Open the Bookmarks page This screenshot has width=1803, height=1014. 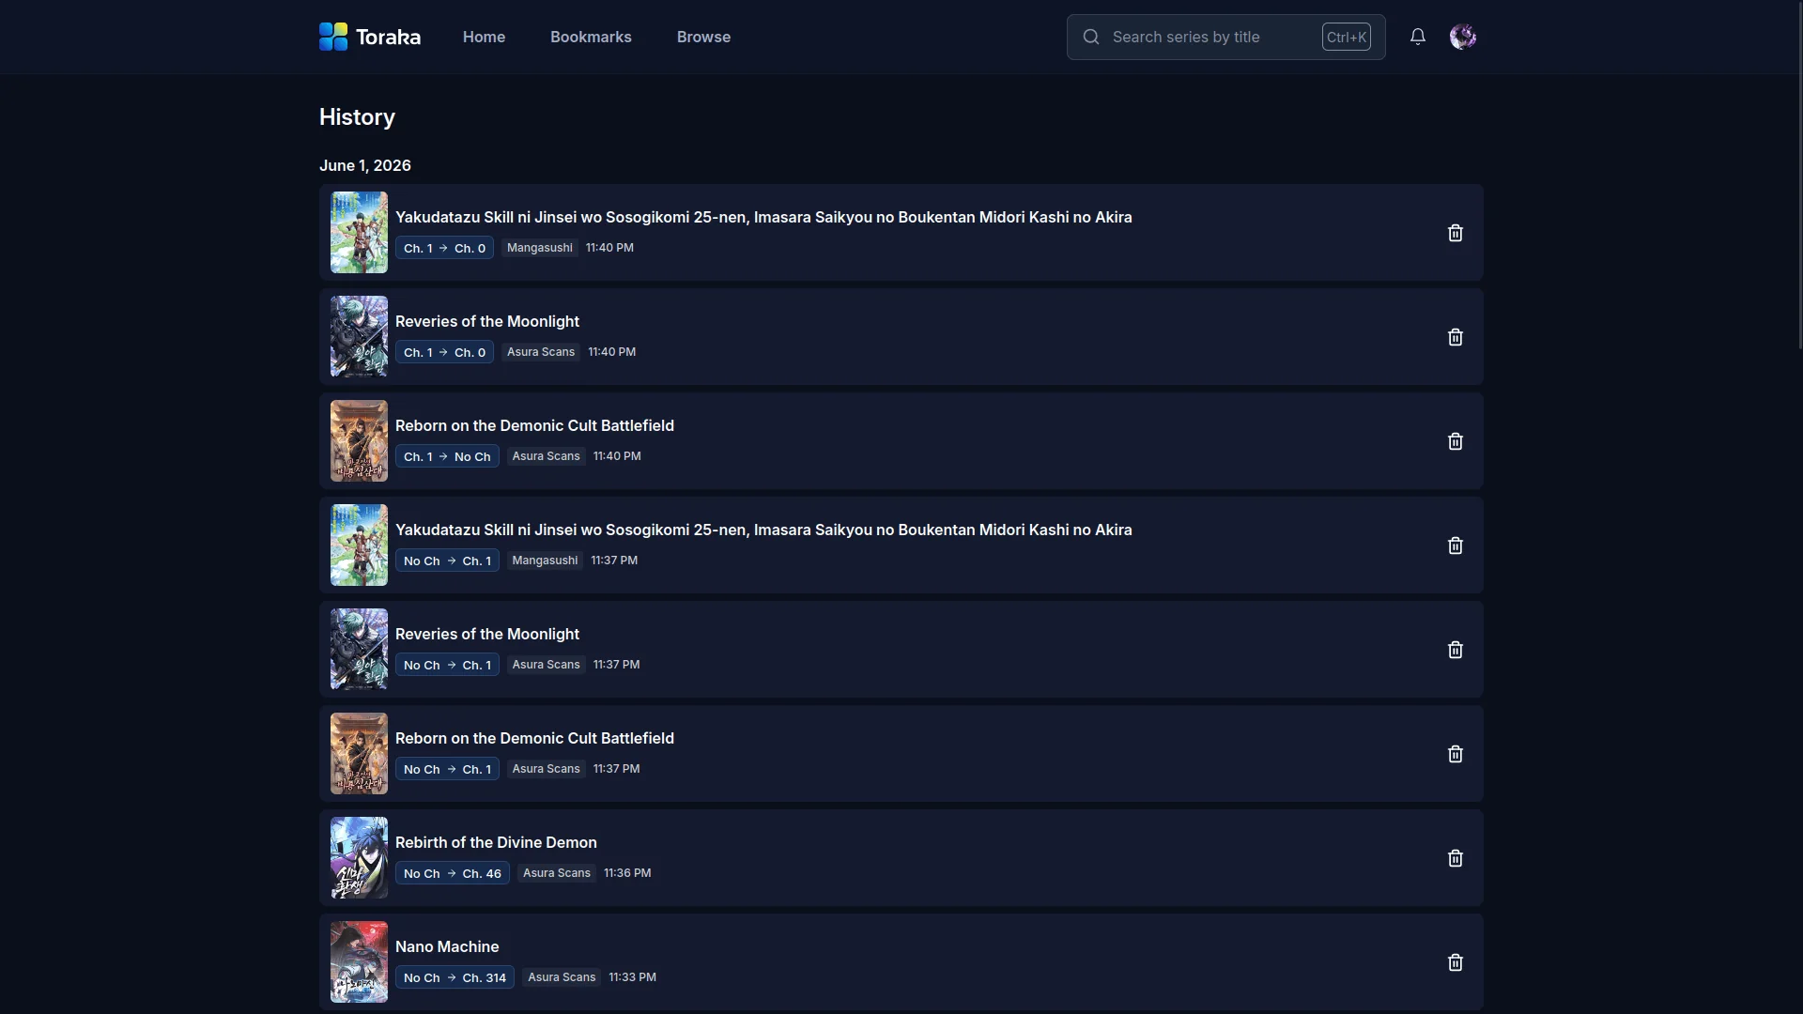591,37
